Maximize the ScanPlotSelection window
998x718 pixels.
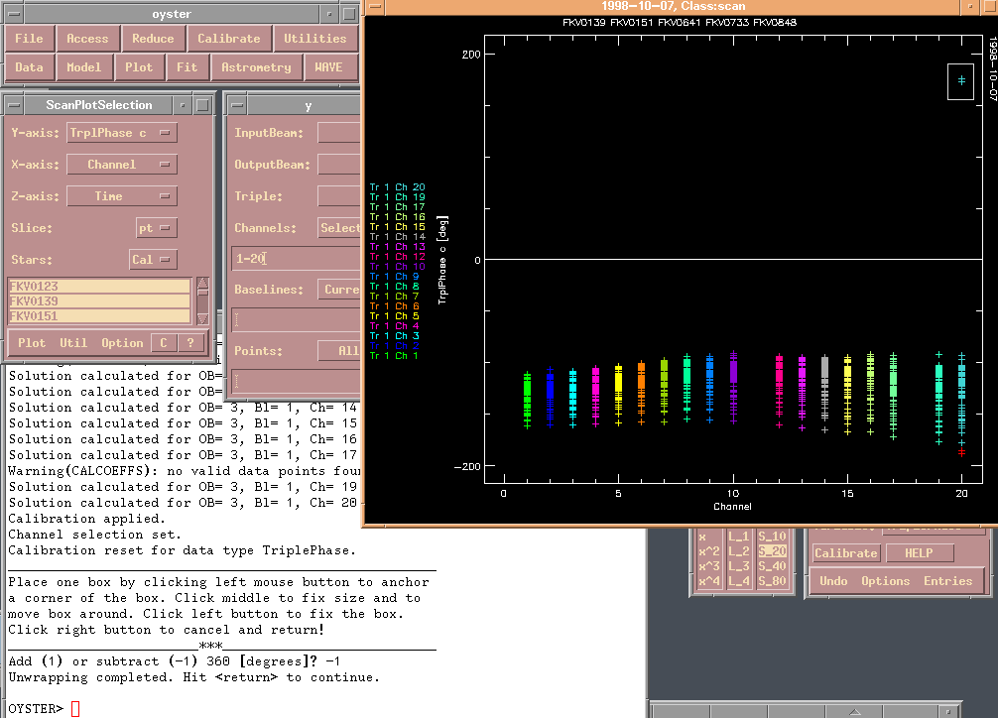pyautogui.click(x=203, y=104)
